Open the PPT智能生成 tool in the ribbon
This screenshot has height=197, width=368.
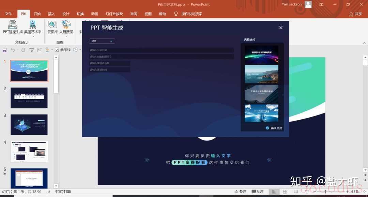point(13,27)
